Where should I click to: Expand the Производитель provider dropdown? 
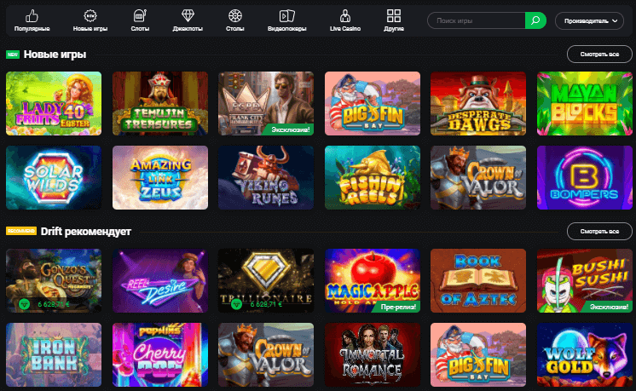coord(589,20)
